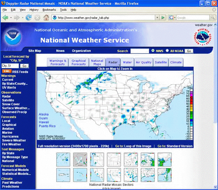Viewport: 218px width, 190px height.
Task: Expand the address bar URL dropdown
Action: pos(157,18)
